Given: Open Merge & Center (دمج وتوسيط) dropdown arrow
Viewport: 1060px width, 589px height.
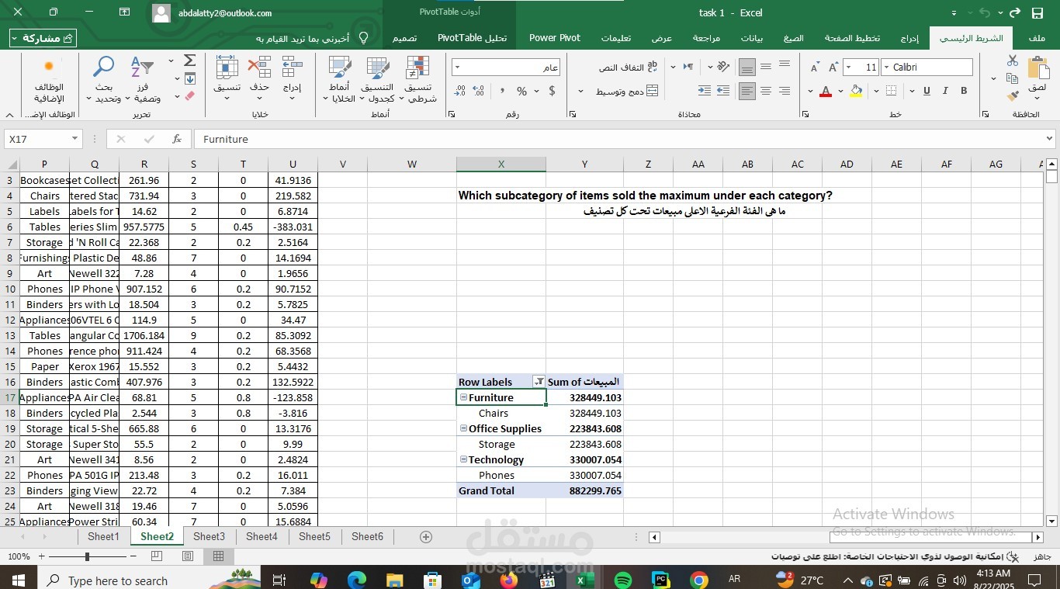Looking at the screenshot, I should 580,92.
